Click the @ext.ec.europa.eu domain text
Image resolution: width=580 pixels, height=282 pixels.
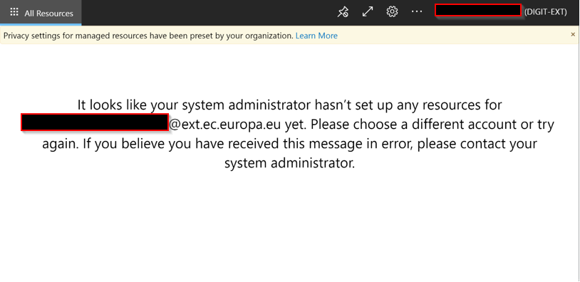pyautogui.click(x=226, y=125)
